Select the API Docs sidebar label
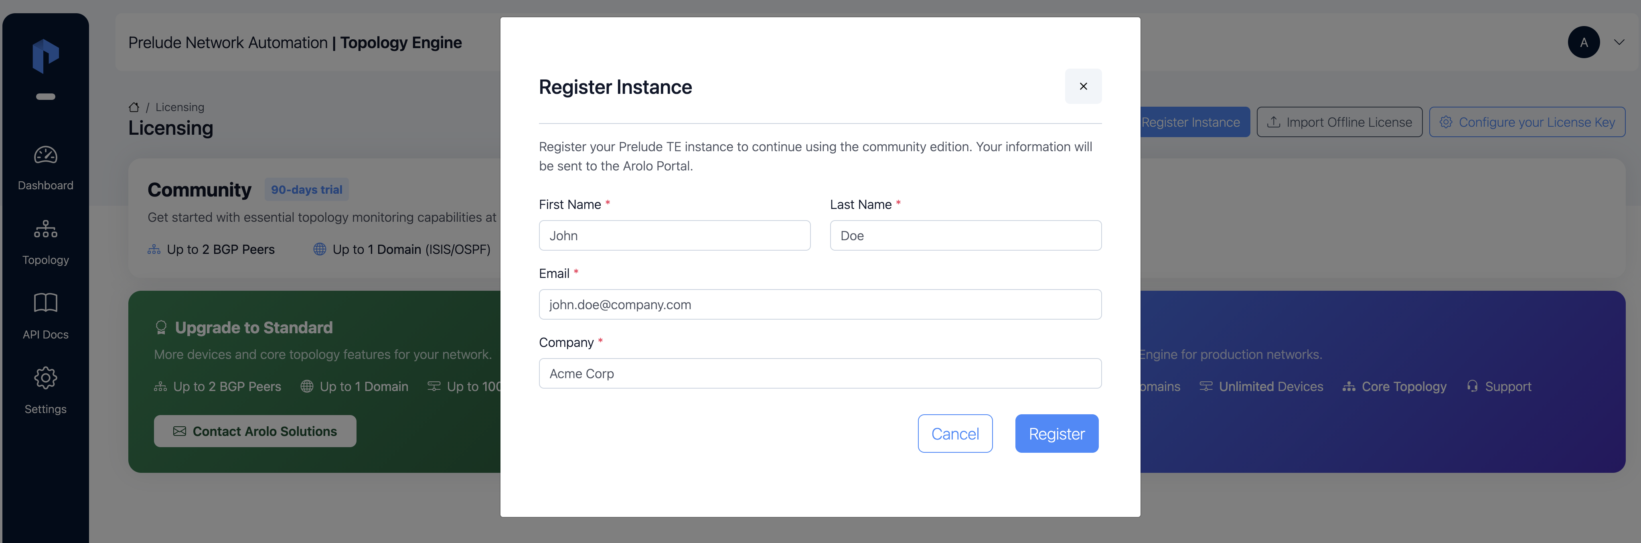The image size is (1641, 543). click(x=46, y=334)
